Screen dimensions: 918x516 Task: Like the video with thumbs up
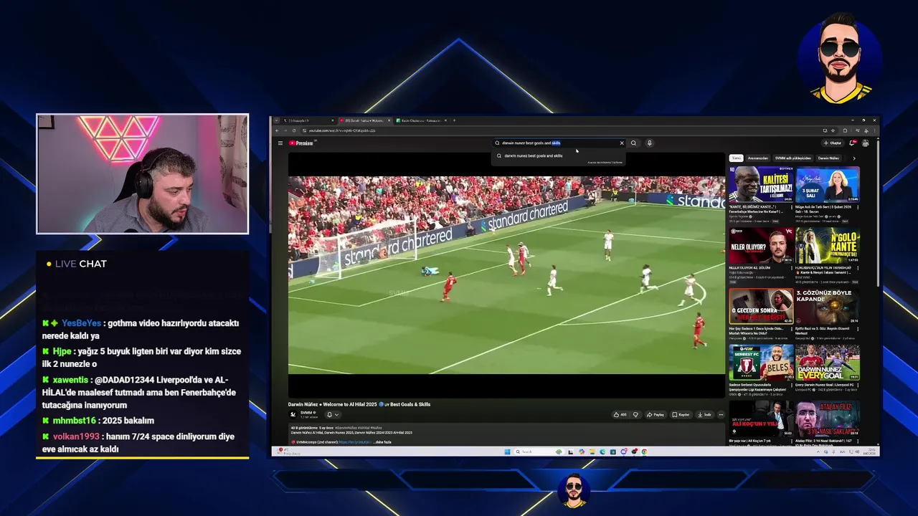620,414
